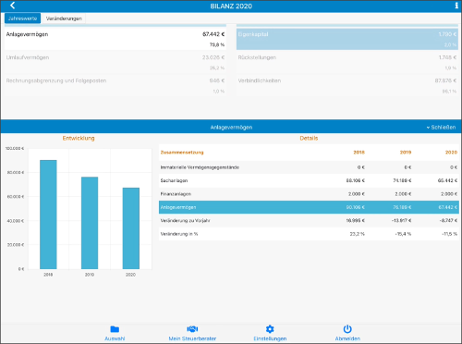Switch to the Jahreswerte tab
This screenshot has height=344, width=462.
(22, 18)
